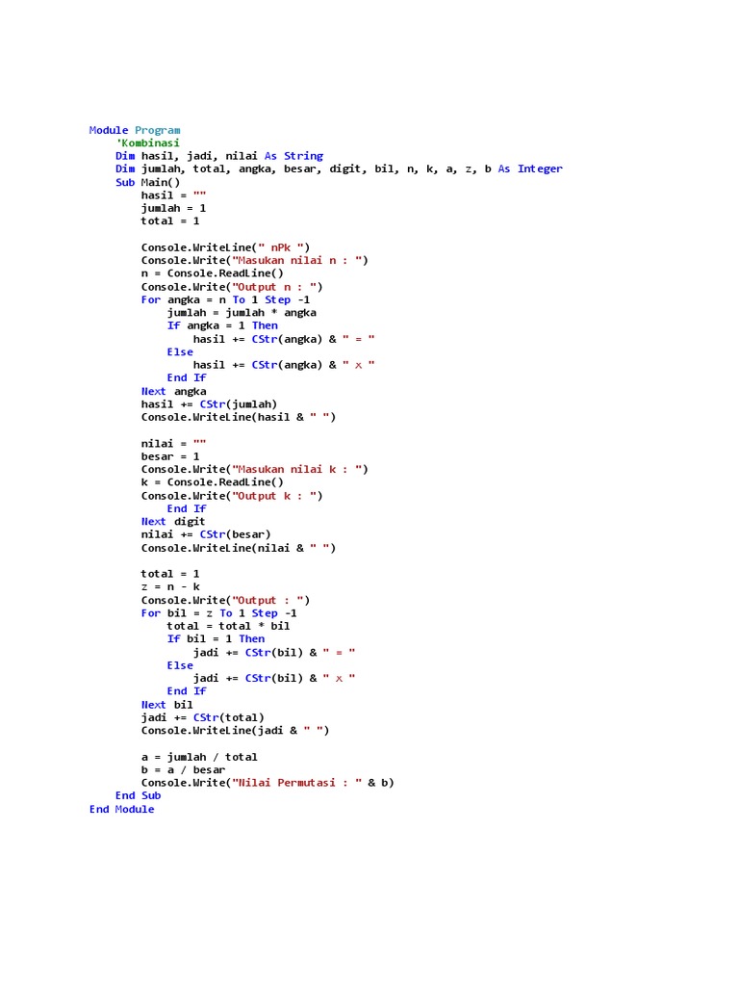Click the Console.Write("Output n : ") line
This screenshot has width=739, height=986.
pos(232,287)
